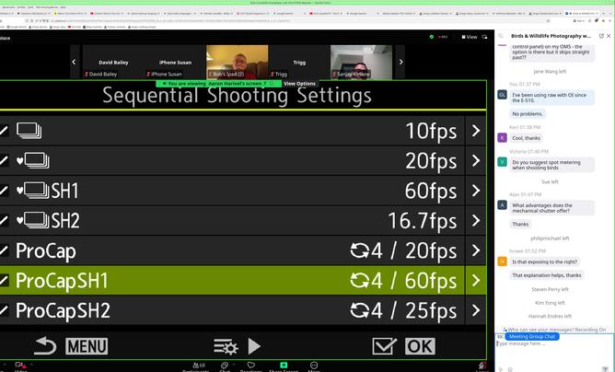The image size is (615, 372).
Task: Open the Reactions icon in toolbar
Action: (x=250, y=366)
